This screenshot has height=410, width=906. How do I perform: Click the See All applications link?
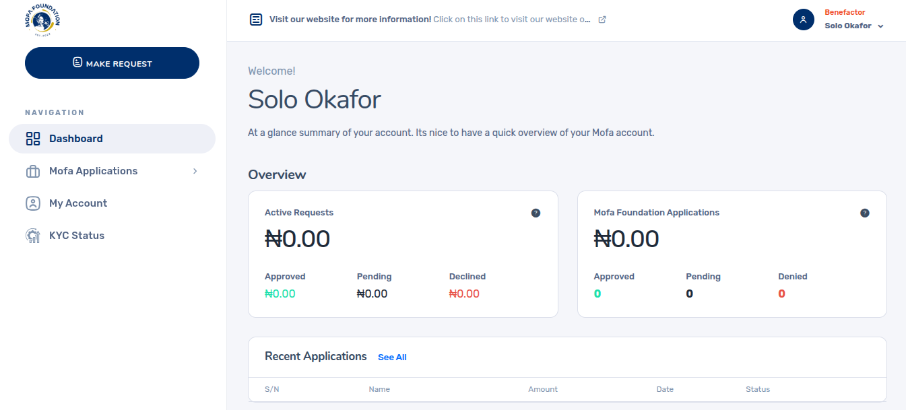[x=392, y=357]
